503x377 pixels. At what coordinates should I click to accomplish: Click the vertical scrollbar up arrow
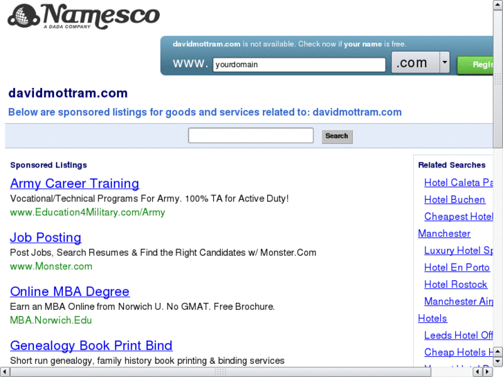click(x=498, y=4)
